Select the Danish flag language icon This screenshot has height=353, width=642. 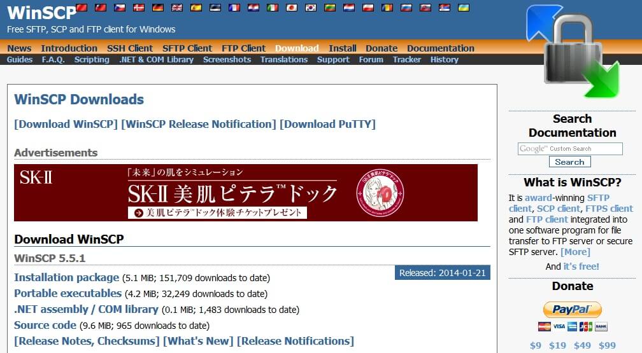point(139,8)
